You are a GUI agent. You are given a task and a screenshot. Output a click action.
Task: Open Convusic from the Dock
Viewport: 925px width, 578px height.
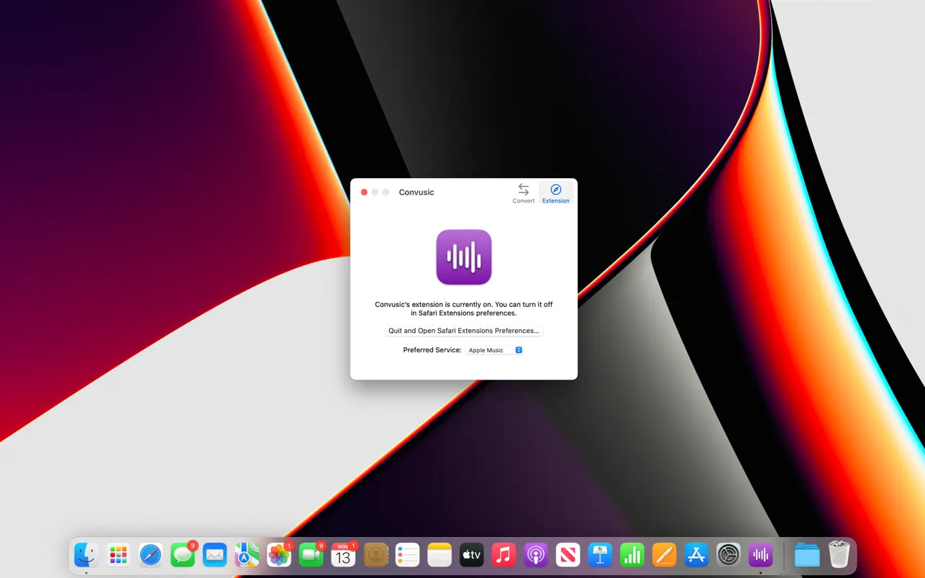[760, 555]
